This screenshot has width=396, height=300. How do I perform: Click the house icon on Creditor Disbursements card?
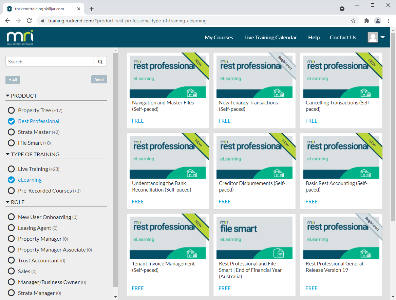pyautogui.click(x=279, y=173)
